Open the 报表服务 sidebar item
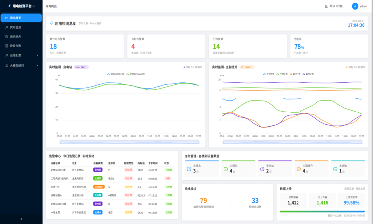Image resolution: width=373 pixels, height=224 pixels. pyautogui.click(x=21, y=37)
